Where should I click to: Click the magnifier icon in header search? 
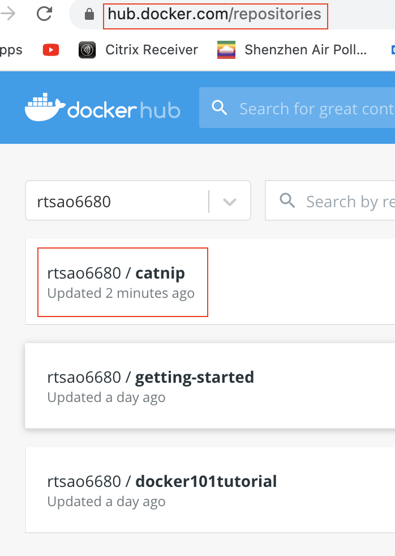tap(219, 108)
